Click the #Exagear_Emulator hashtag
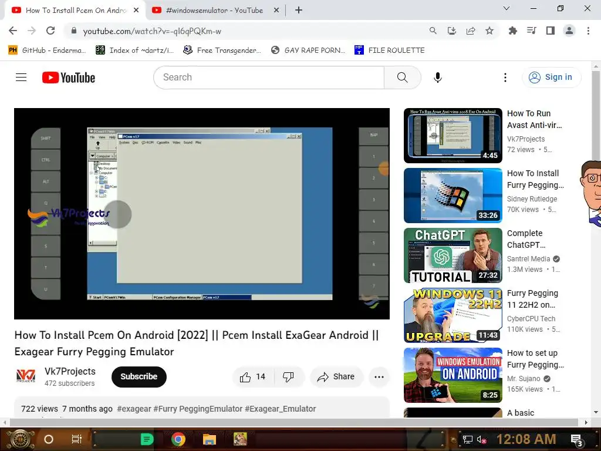The height and width of the screenshot is (451, 601). (280, 409)
